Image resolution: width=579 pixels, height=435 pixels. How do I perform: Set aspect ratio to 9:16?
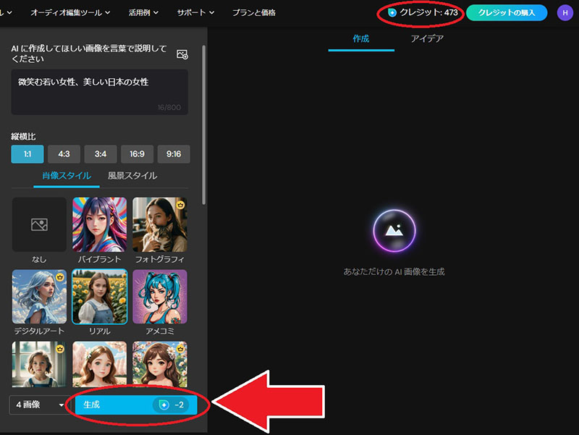pos(174,154)
